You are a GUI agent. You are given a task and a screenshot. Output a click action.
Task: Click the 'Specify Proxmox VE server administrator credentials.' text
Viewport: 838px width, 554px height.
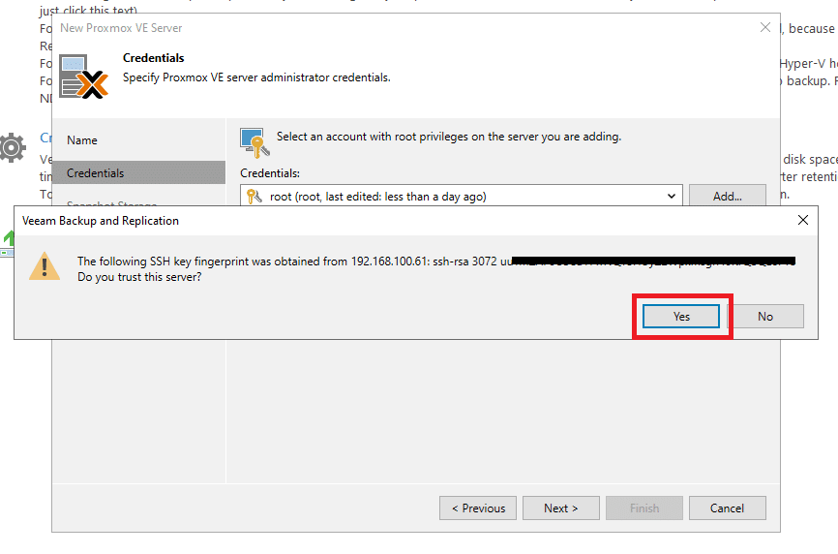[x=256, y=77]
